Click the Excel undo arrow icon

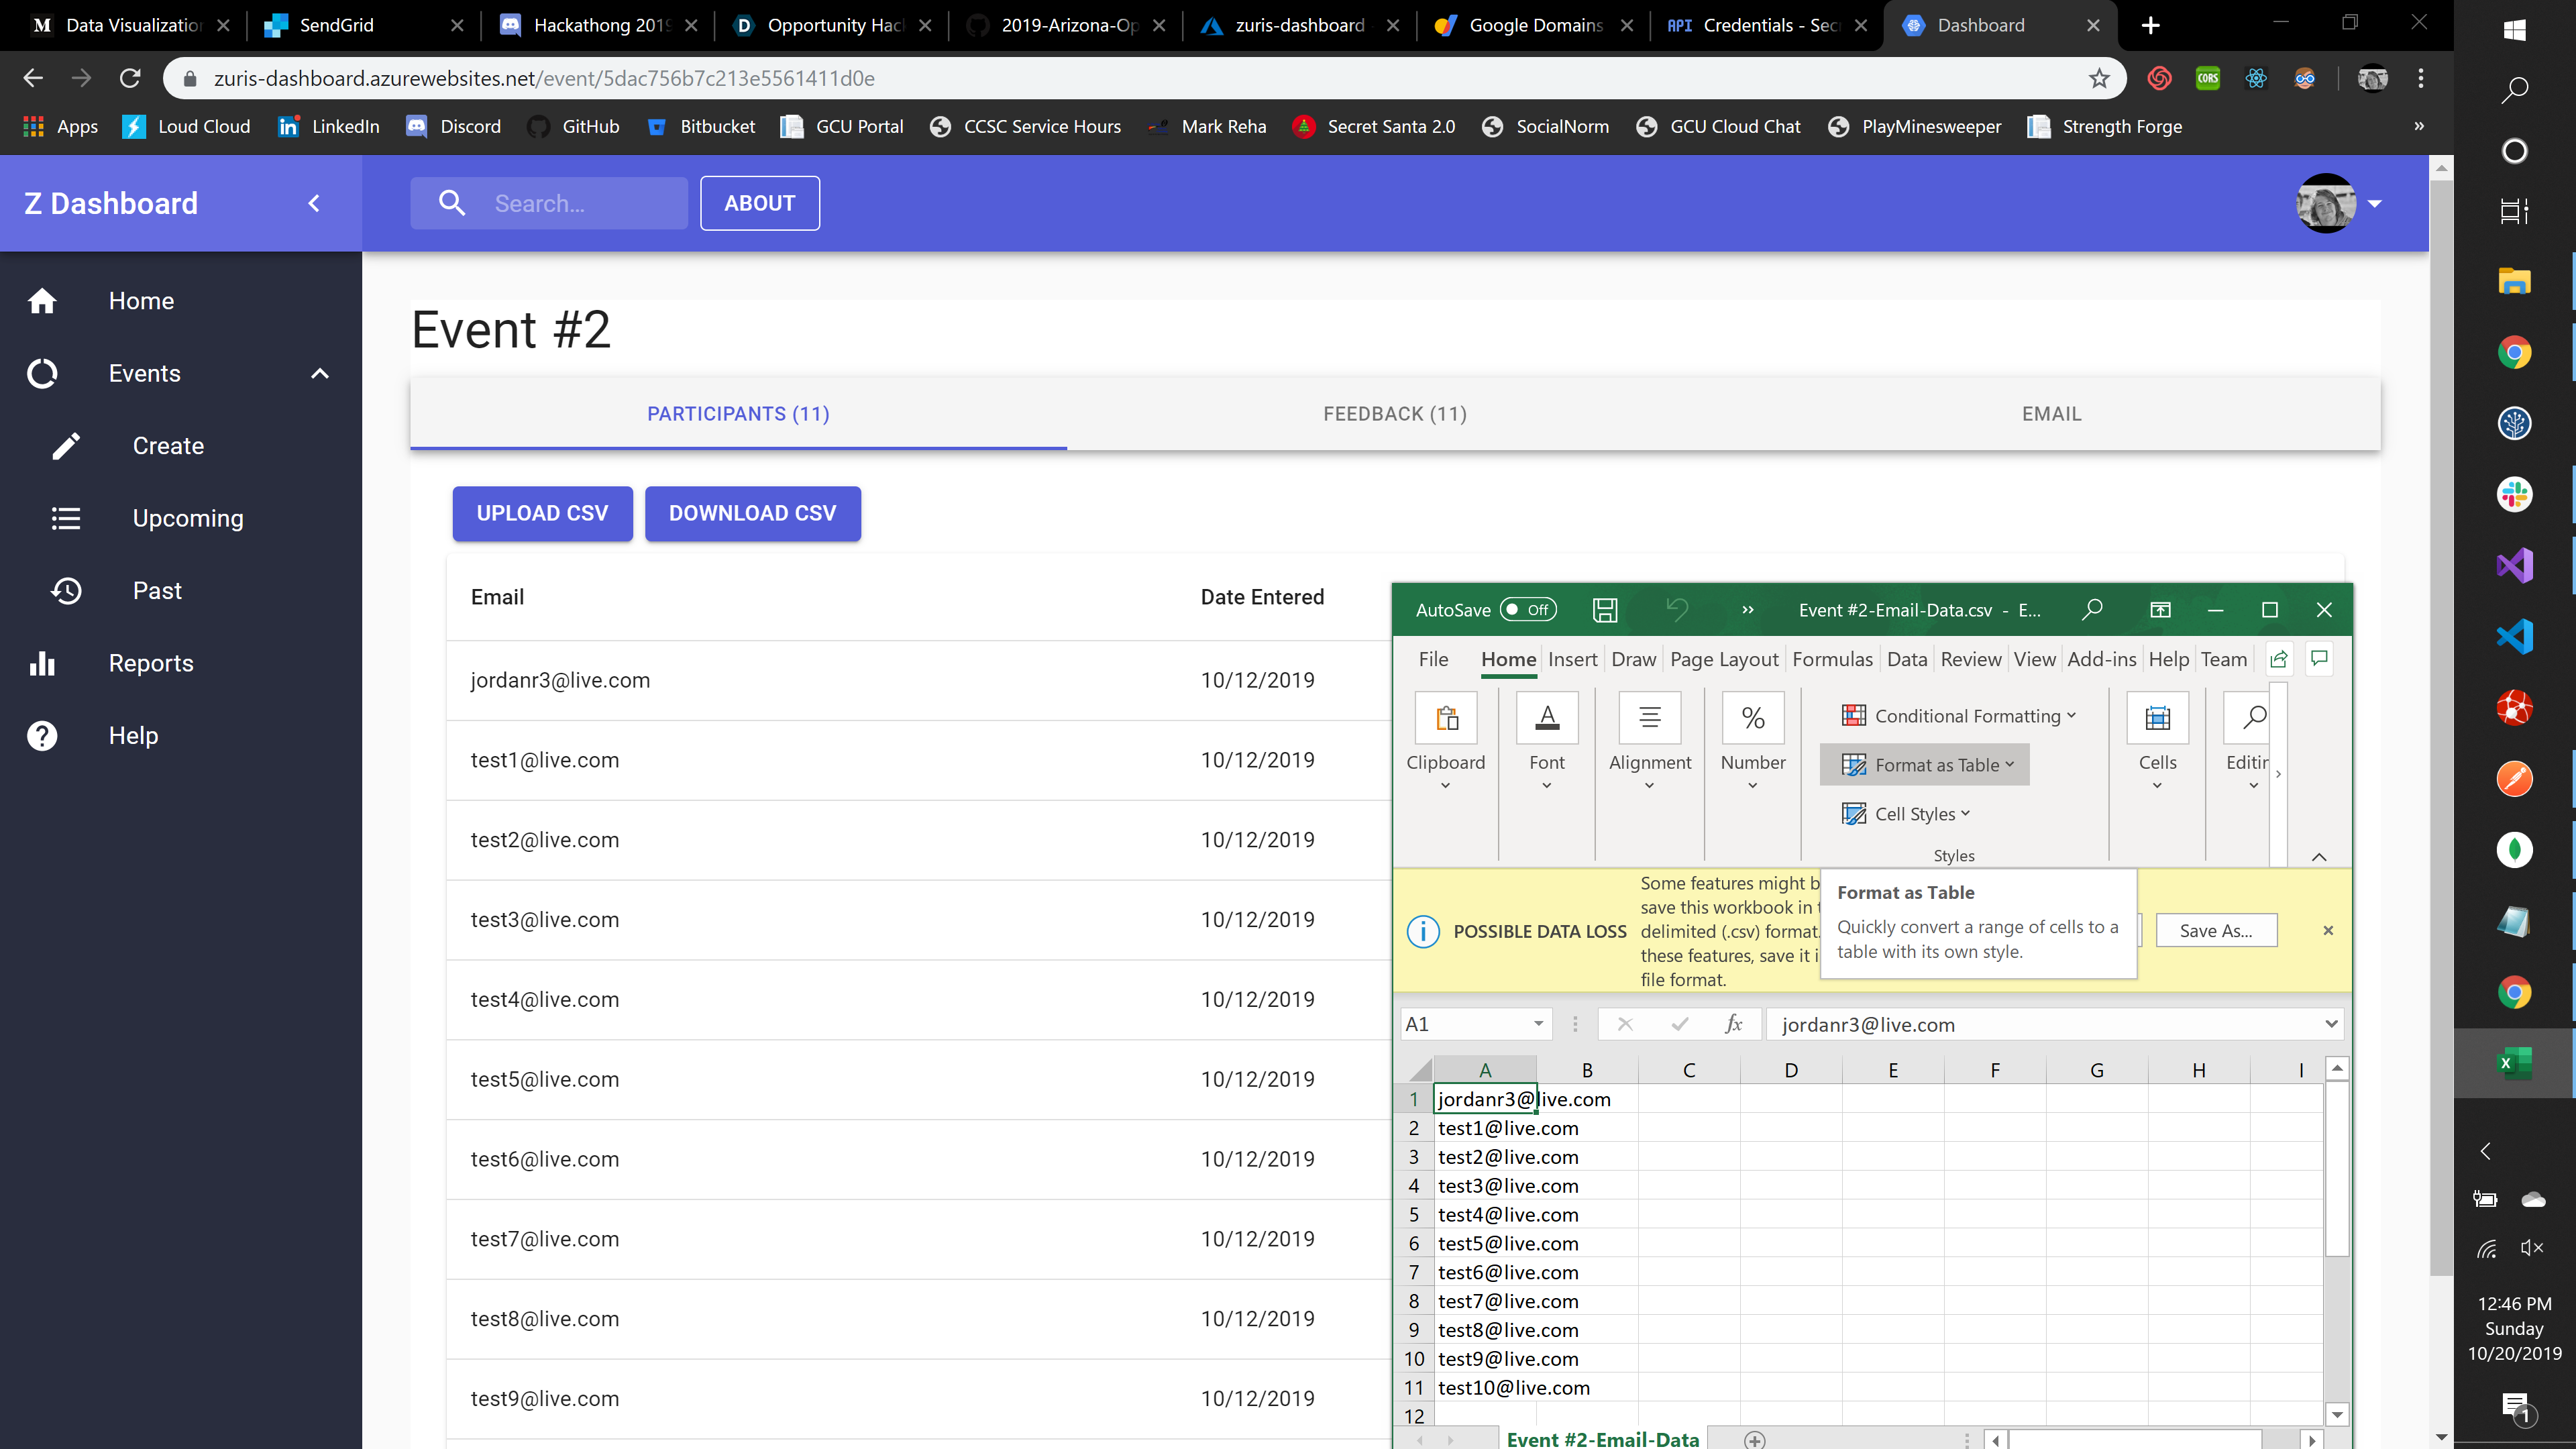tap(1677, 609)
